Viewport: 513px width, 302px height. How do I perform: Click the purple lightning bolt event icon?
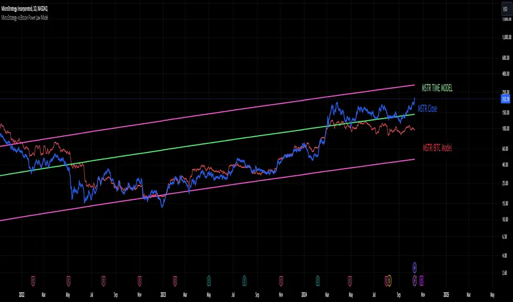coord(414,281)
